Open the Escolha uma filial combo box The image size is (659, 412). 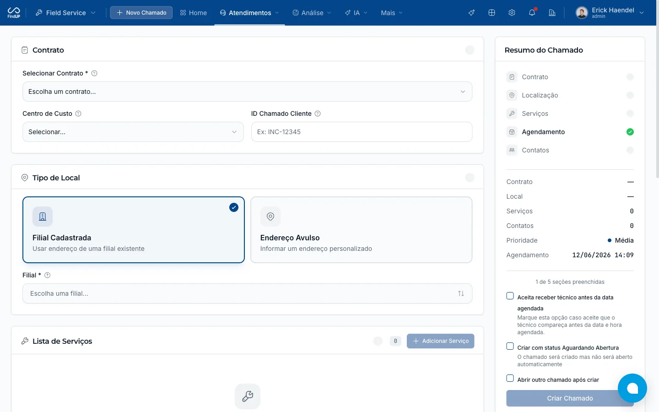[x=247, y=293]
